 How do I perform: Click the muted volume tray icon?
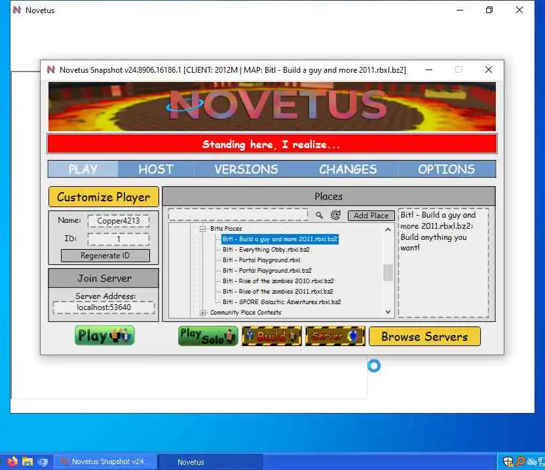pyautogui.click(x=532, y=461)
